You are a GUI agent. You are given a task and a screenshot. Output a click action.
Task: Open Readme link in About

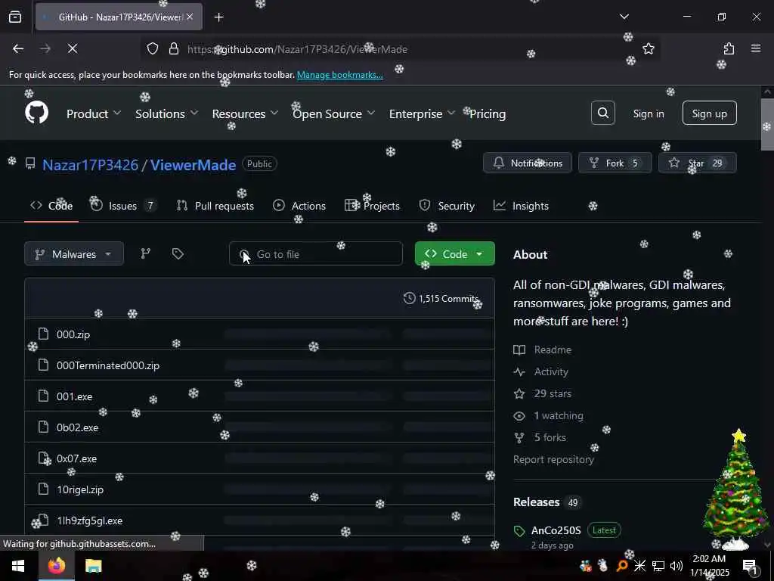(x=553, y=350)
